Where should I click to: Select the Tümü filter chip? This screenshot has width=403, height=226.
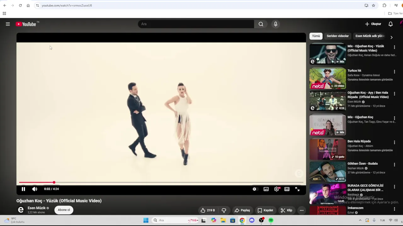(316, 36)
